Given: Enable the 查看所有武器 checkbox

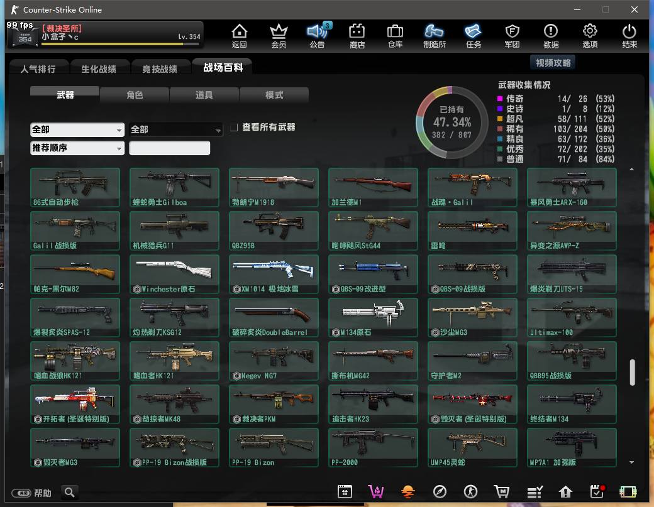Looking at the screenshot, I should [x=234, y=127].
